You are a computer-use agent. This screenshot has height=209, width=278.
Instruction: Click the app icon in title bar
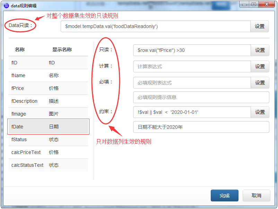coord(6,6)
